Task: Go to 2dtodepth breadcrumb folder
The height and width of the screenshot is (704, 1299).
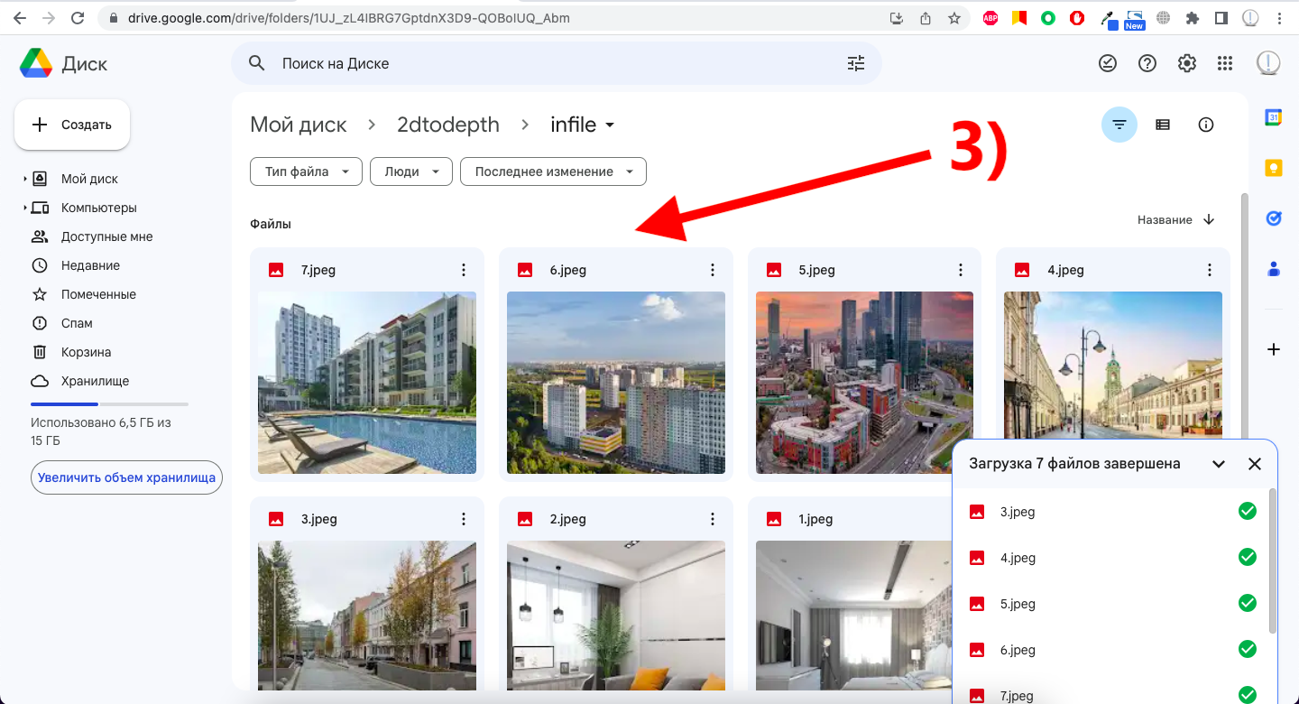Action: pyautogui.click(x=448, y=125)
